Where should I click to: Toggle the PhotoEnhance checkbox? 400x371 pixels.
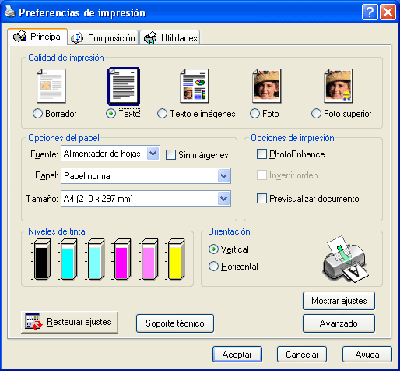(x=261, y=154)
